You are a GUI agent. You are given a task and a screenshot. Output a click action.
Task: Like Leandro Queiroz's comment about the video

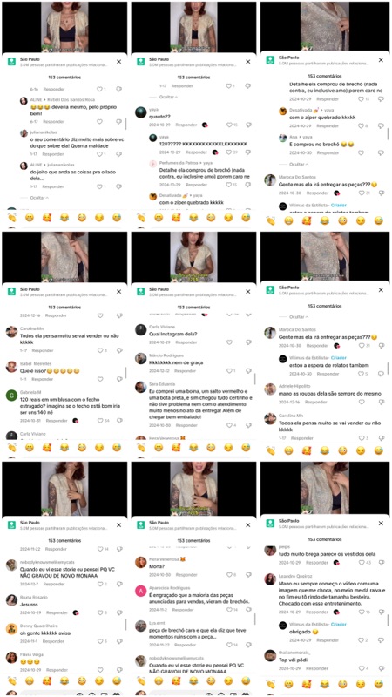(x=362, y=612)
